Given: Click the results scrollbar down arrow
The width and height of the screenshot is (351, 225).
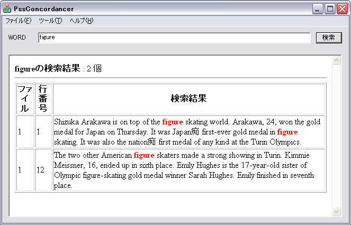Looking at the screenshot, I should pos(336,211).
